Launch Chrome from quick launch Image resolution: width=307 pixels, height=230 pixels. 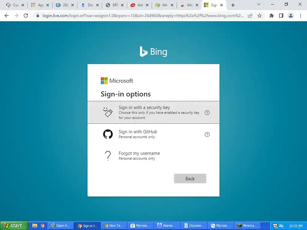pyautogui.click(x=42, y=226)
